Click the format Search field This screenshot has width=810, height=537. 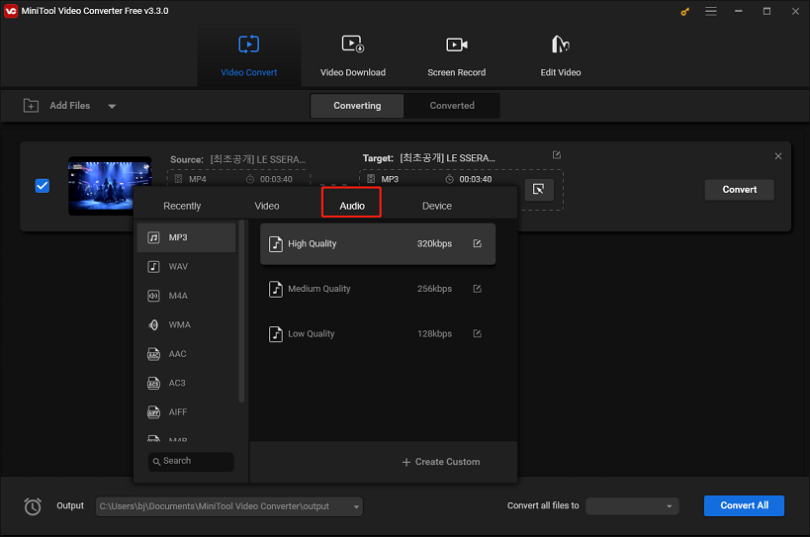click(191, 461)
